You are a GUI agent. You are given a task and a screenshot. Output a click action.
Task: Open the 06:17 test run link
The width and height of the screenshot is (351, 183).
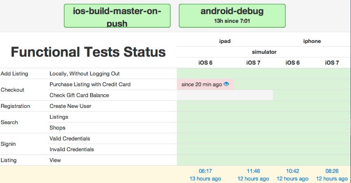[205, 171]
